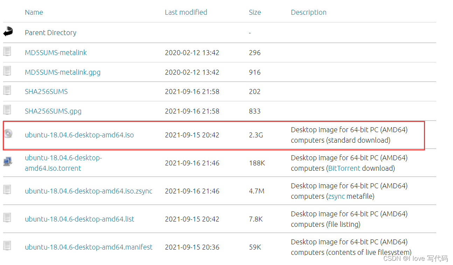The height and width of the screenshot is (265, 453).
Task: Click the 4.7M size value
Action: click(x=257, y=191)
